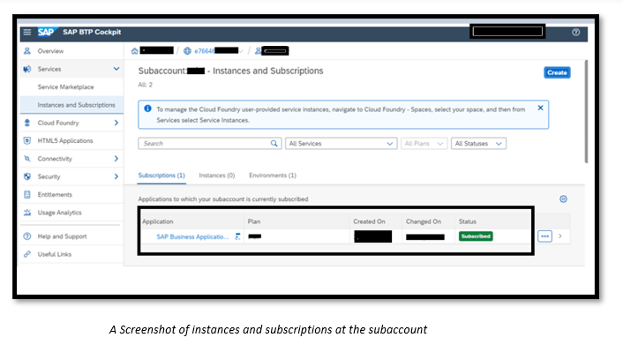This screenshot has width=623, height=345.
Task: Click the Changed On column header
Action: 424,221
